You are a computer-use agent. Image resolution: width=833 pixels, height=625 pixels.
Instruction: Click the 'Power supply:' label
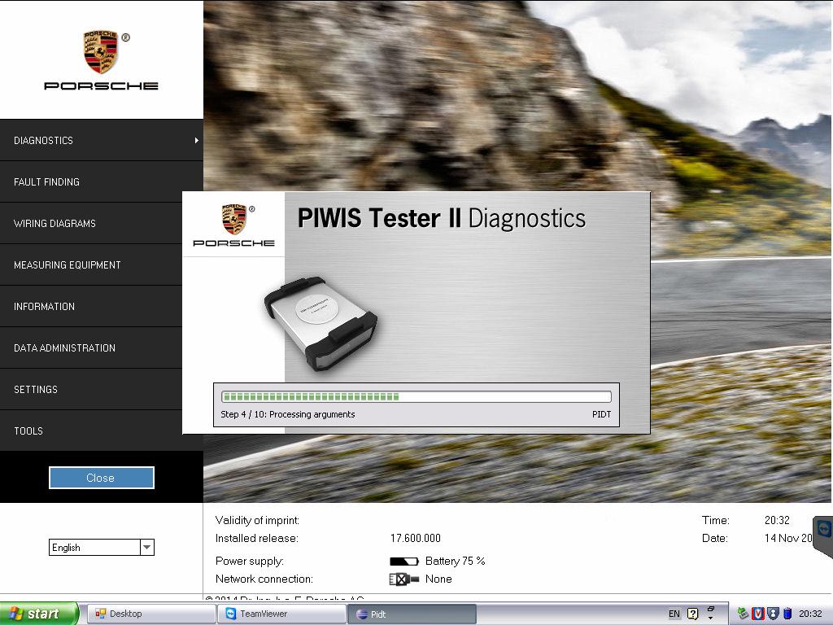coord(250,562)
